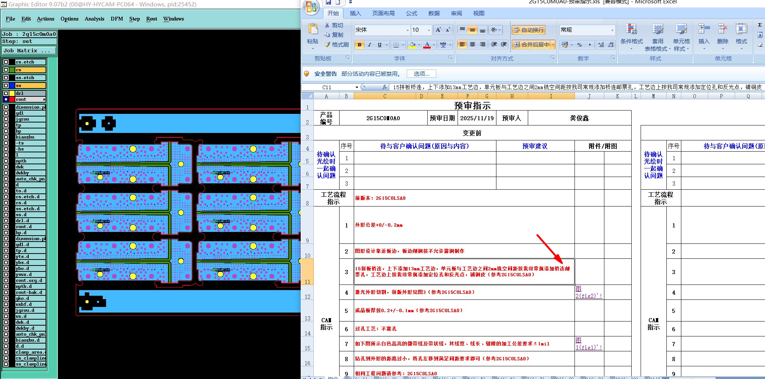
Task: Toggle visibility checkbox for rout layer
Action: click(x=6, y=99)
